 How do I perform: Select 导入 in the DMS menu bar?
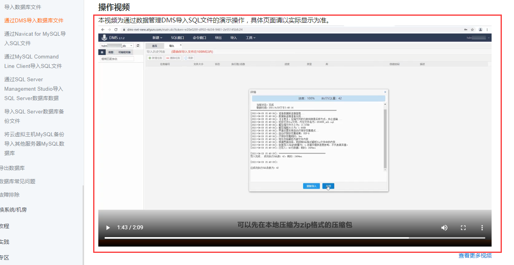click(234, 38)
